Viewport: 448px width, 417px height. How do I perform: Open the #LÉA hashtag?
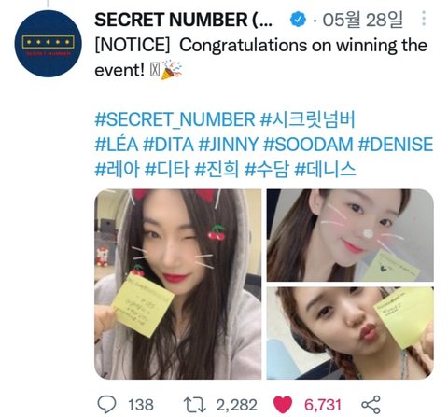117,144
